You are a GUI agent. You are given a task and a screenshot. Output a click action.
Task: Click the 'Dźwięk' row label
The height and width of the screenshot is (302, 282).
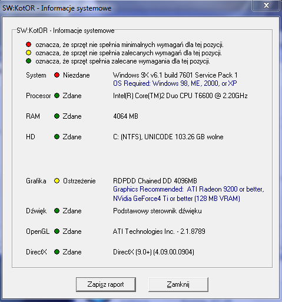[x=37, y=211]
